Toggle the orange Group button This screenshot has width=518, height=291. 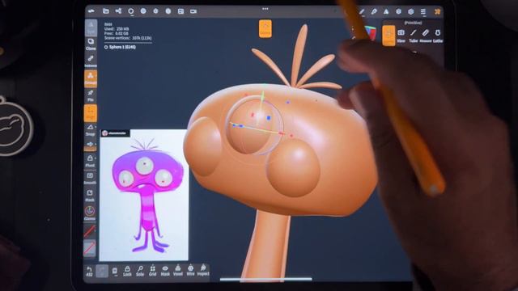91,78
